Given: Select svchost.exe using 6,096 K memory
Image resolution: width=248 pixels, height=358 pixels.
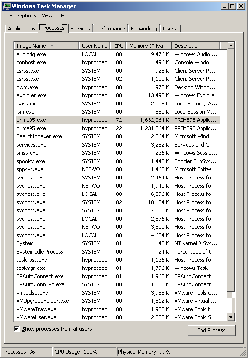Looking at the screenshot, I should click(118, 194).
